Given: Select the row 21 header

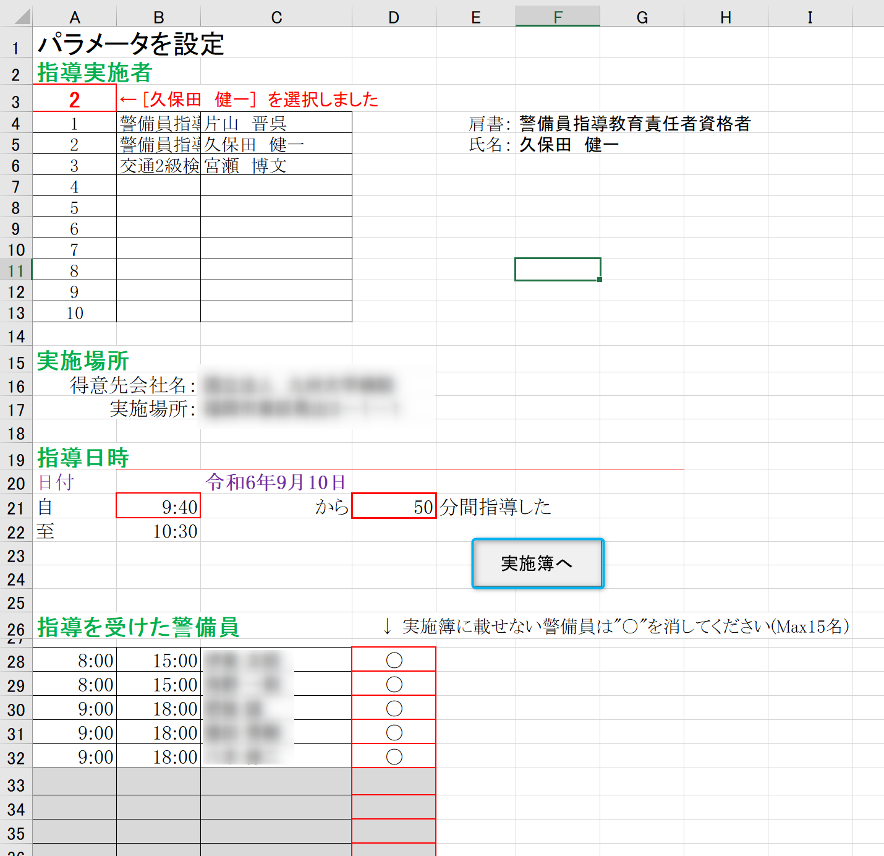Looking at the screenshot, I should point(16,508).
